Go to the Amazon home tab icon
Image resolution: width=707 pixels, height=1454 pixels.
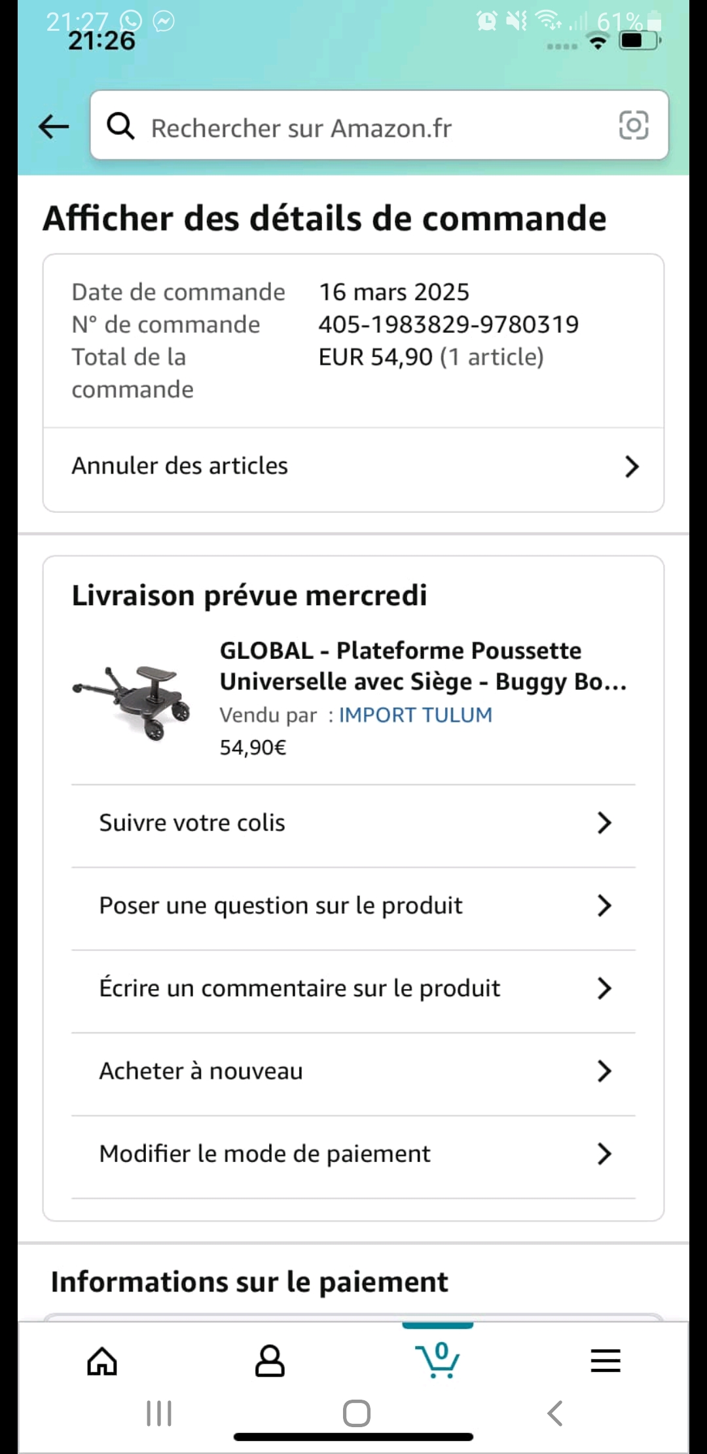(x=102, y=1361)
